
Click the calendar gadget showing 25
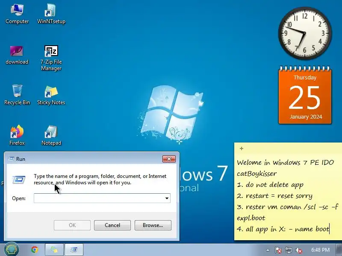(305, 95)
